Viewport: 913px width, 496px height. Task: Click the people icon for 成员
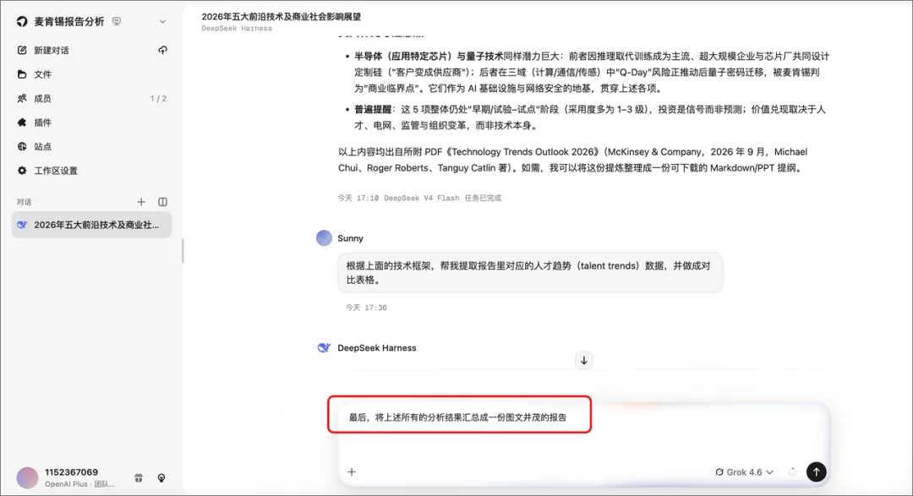click(22, 98)
